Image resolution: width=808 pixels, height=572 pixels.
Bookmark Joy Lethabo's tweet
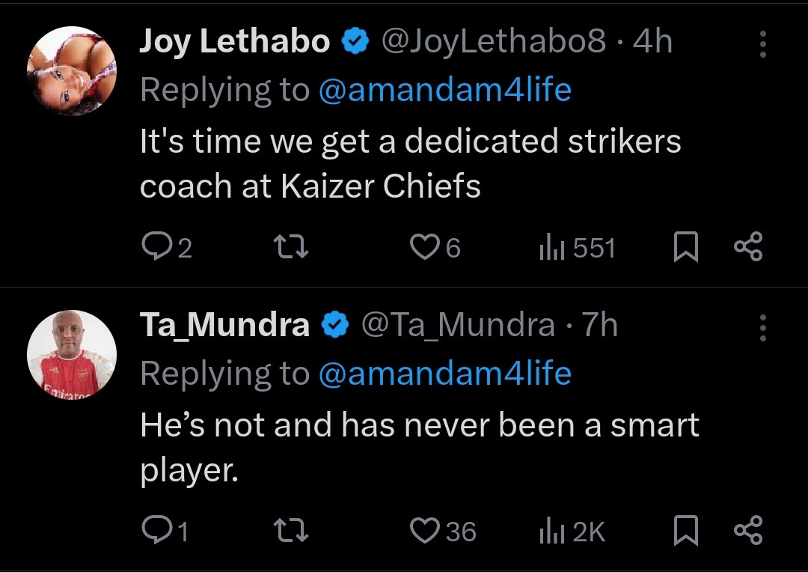(686, 248)
